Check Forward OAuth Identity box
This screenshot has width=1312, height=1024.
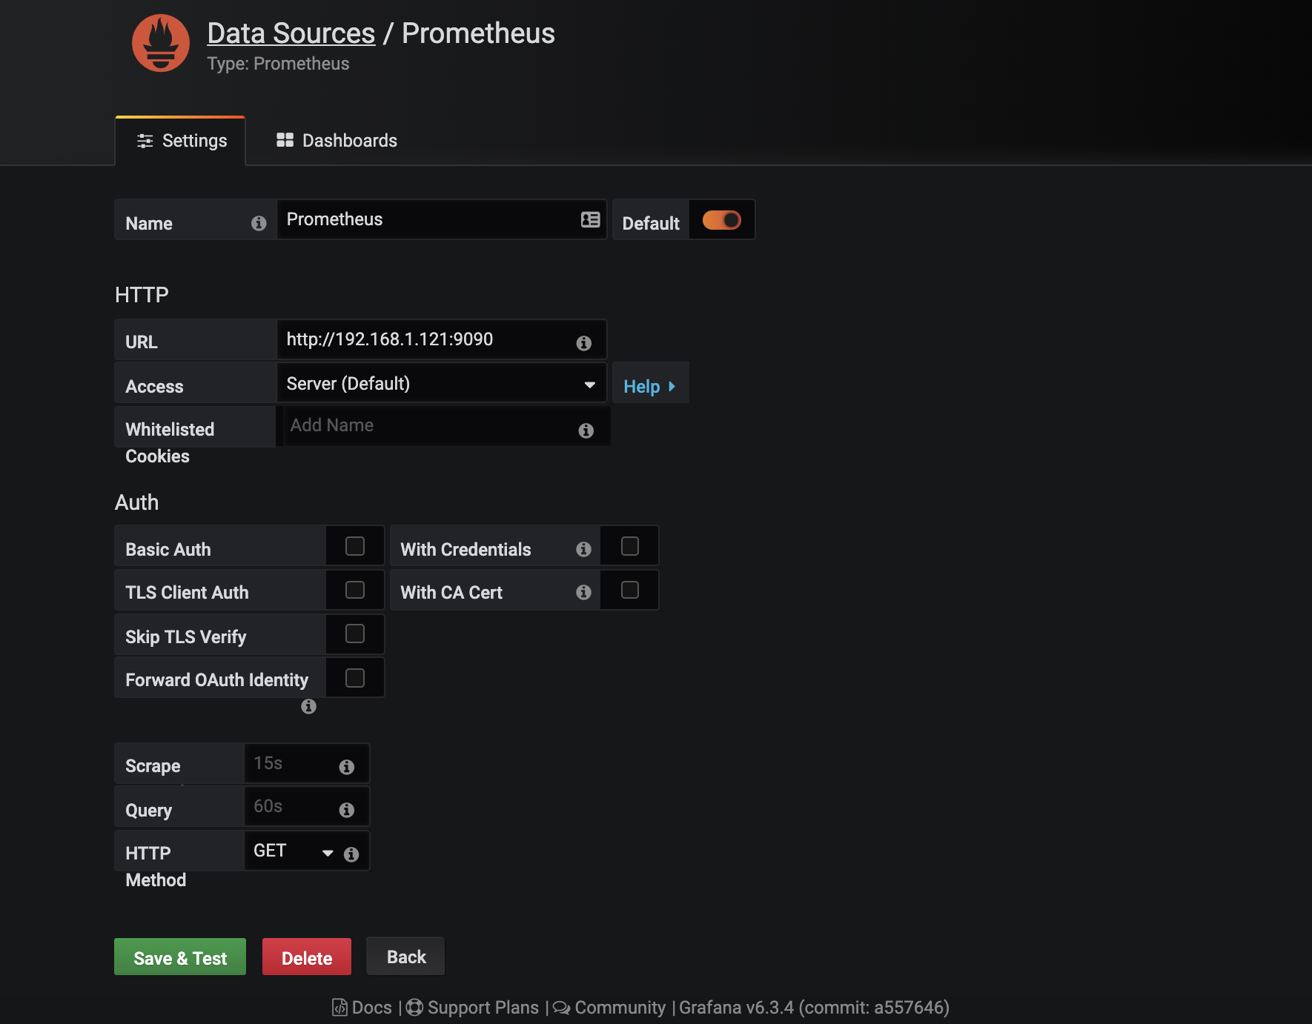[355, 678]
